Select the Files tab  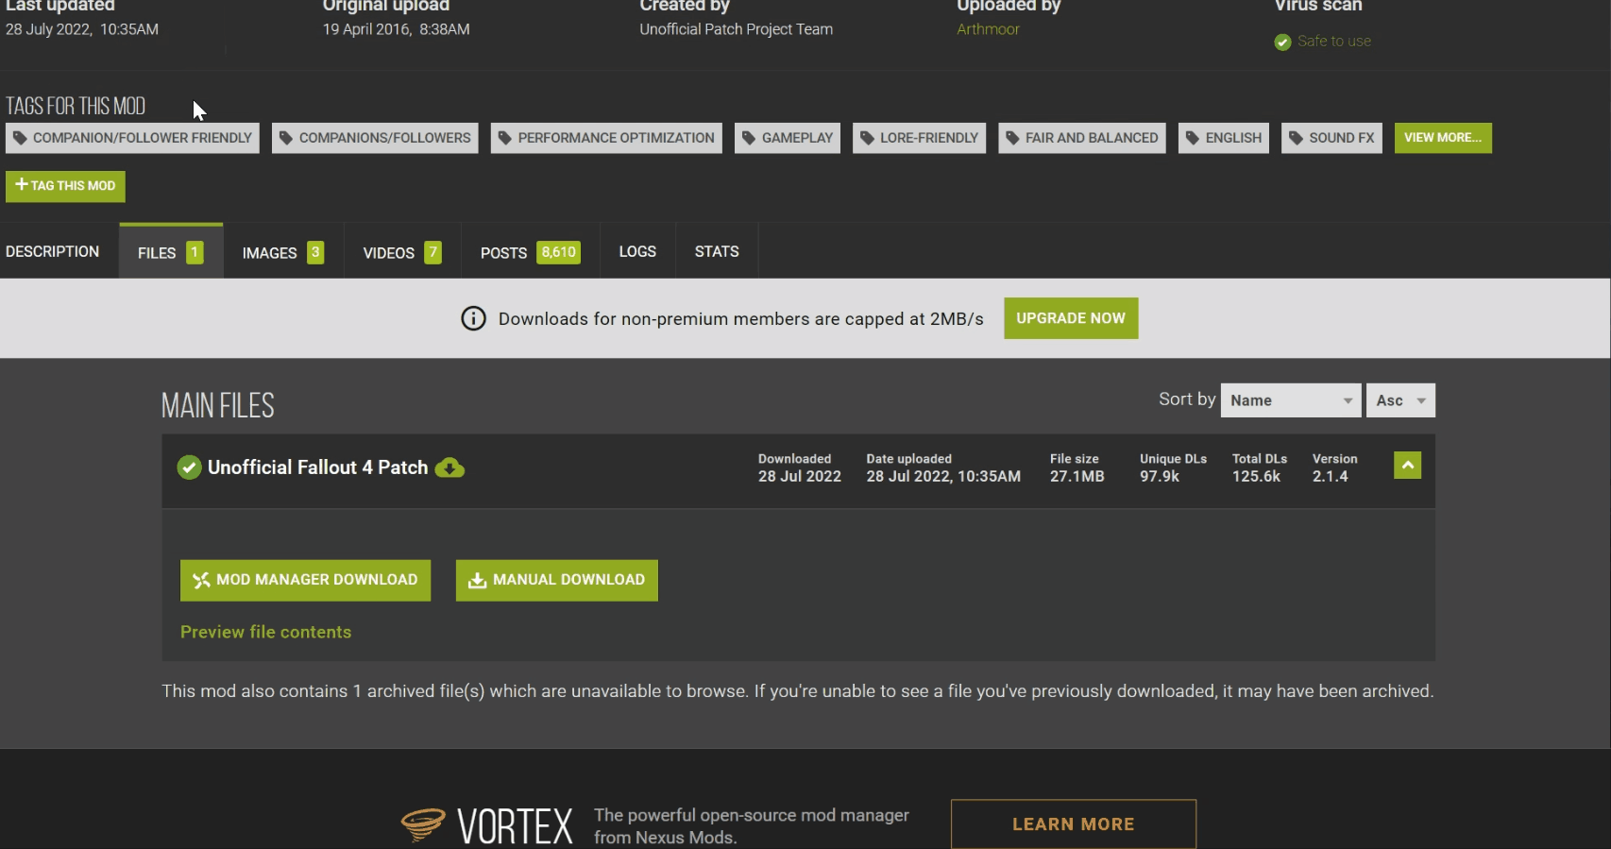(x=171, y=252)
